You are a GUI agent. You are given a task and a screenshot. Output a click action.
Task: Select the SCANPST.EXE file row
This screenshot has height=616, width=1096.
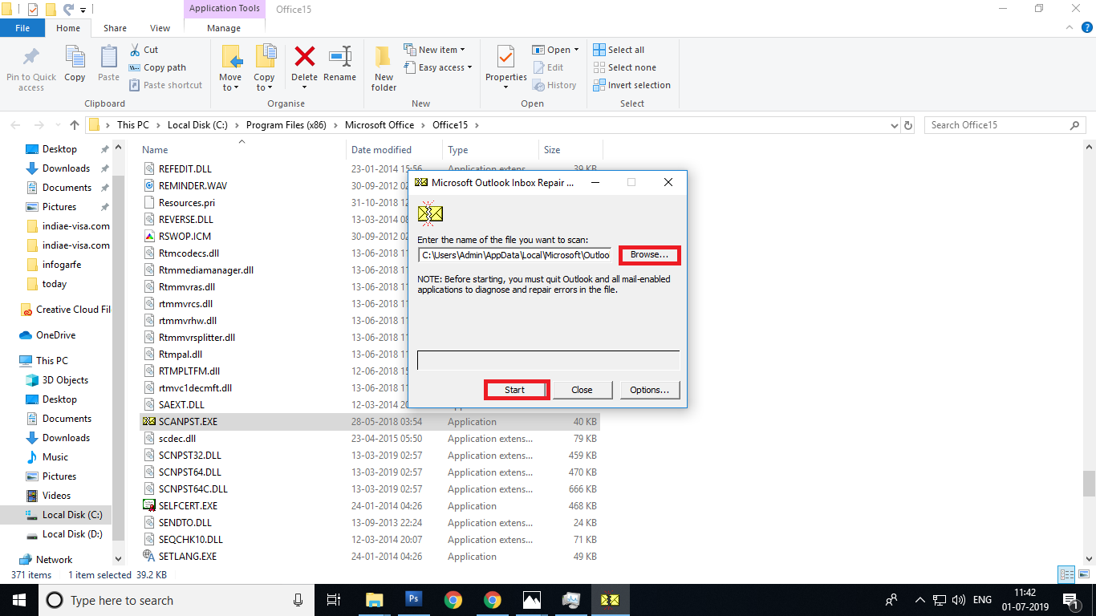[369, 422]
